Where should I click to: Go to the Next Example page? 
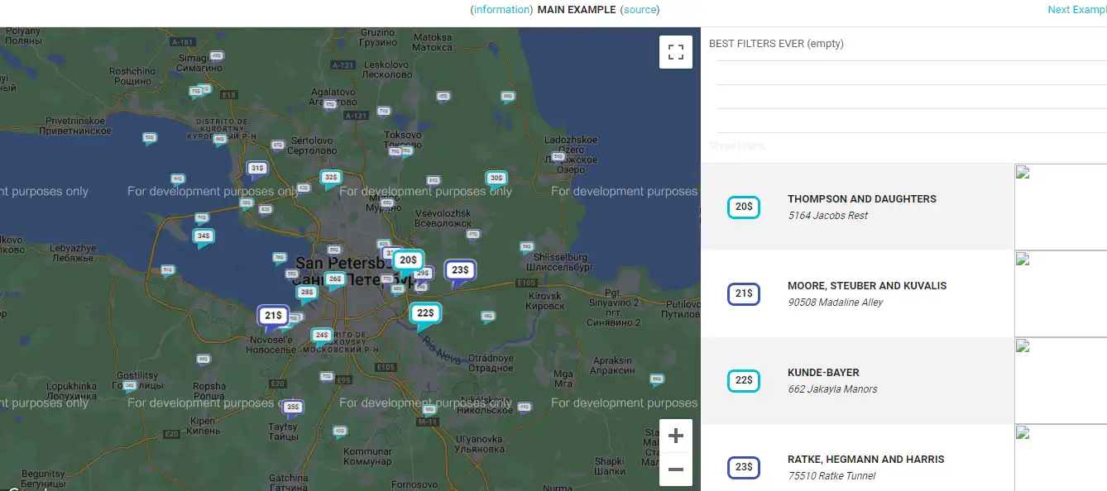pyautogui.click(x=1076, y=9)
